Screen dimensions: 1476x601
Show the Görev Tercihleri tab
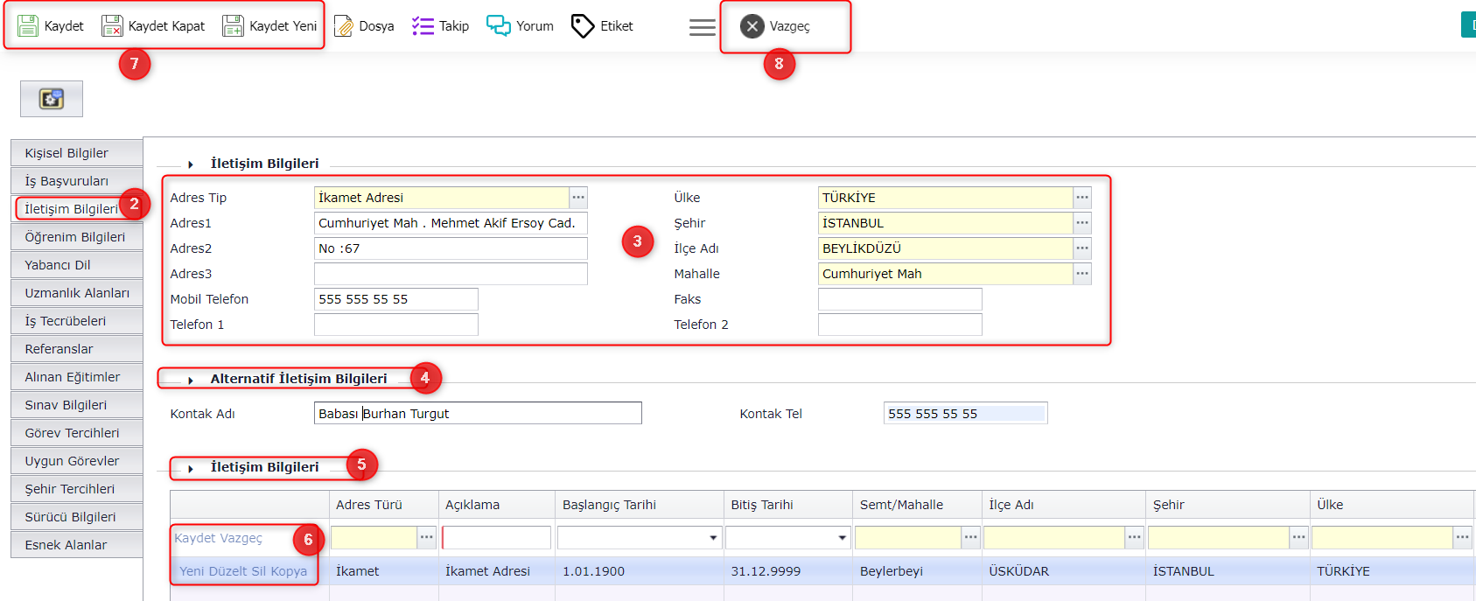coord(77,433)
